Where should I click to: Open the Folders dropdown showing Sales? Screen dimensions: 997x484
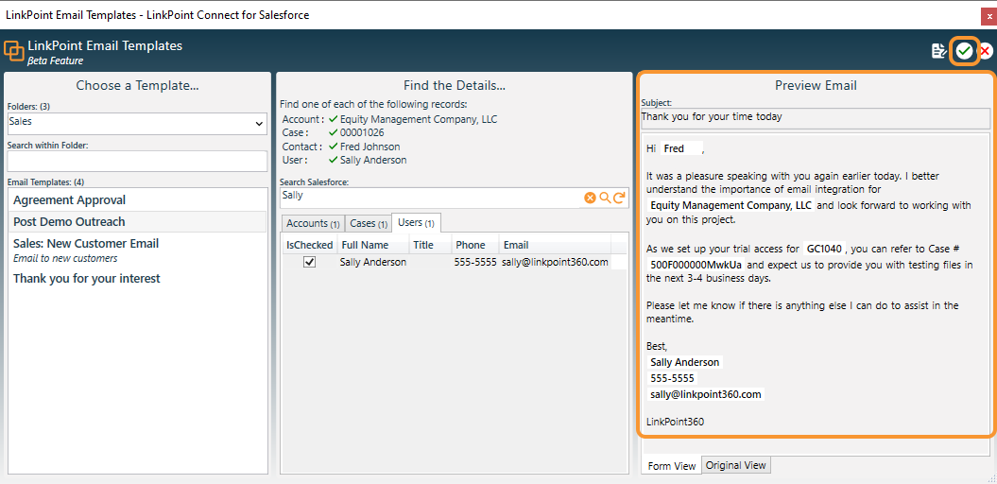tap(137, 124)
